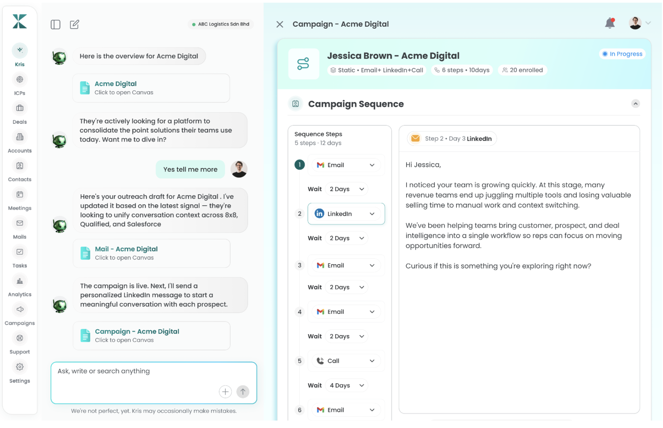Open notifications bell

pos(610,23)
